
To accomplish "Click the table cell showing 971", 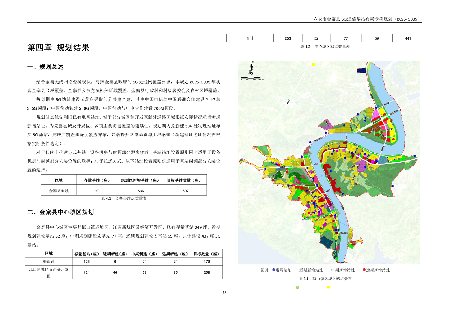I will click(98, 191).
